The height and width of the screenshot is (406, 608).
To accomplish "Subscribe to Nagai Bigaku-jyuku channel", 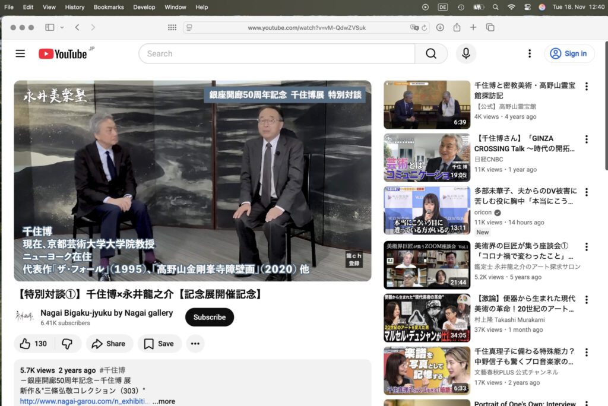I will [x=210, y=317].
